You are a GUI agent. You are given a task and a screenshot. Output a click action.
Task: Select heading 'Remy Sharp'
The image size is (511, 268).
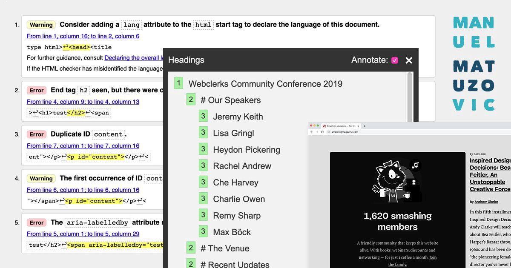coord(237,216)
